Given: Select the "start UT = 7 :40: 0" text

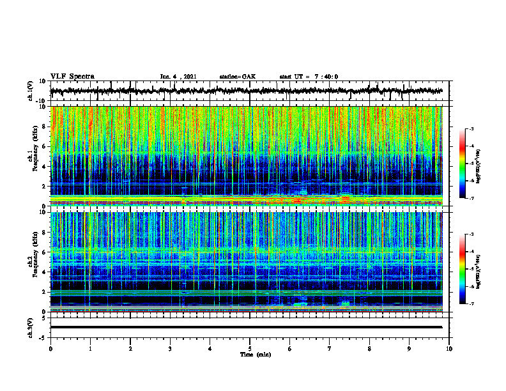Looking at the screenshot, I should (309, 77).
